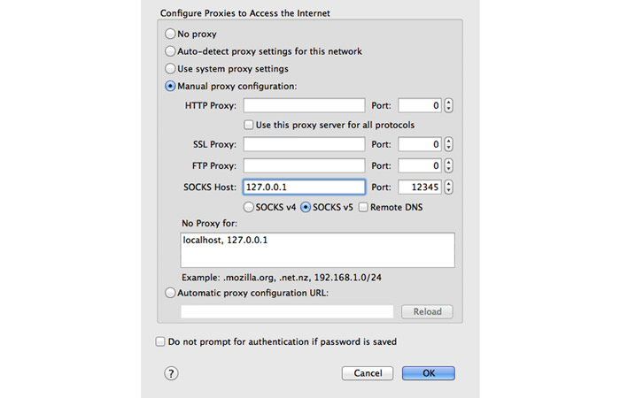Image resolution: width=620 pixels, height=398 pixels.
Task: Select Manual proxy configuration radio button
Action: [170, 86]
